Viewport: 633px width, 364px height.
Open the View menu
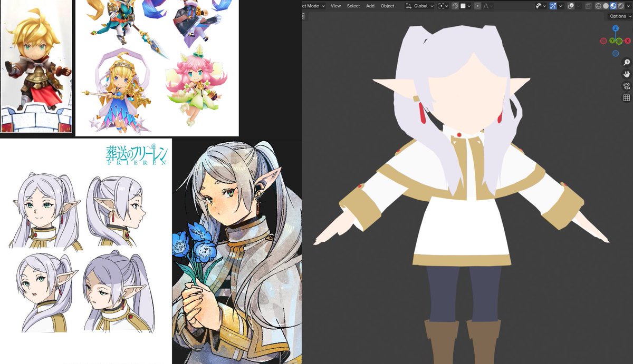(335, 6)
